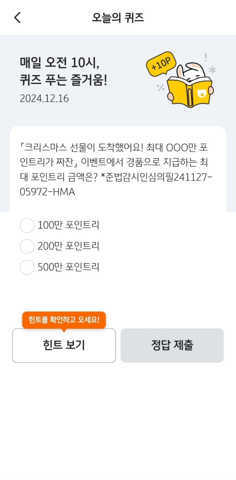Click the gray asterisk decoration
This screenshot has height=480, width=236.
(212, 70)
